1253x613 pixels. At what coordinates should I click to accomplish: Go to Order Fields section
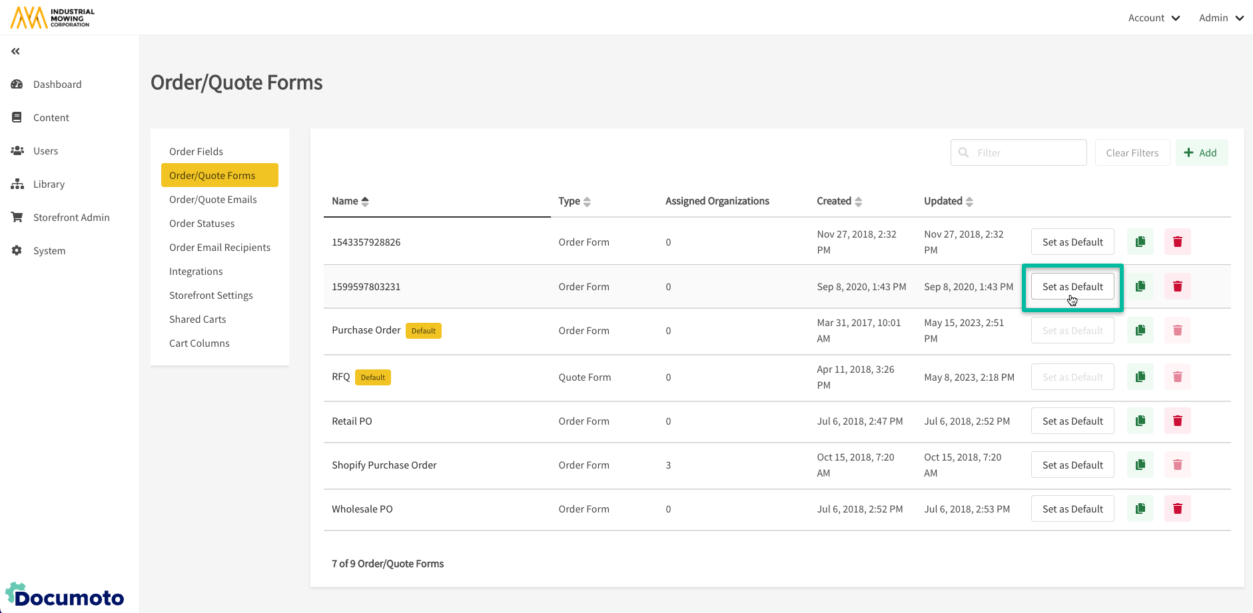pyautogui.click(x=196, y=152)
